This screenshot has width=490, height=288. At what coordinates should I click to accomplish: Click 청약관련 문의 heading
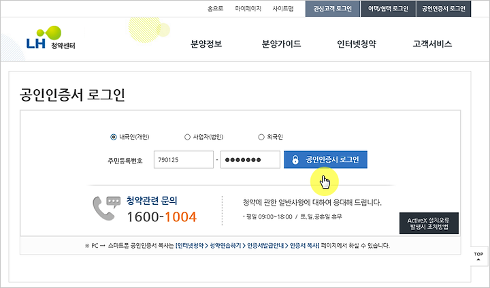tap(152, 200)
